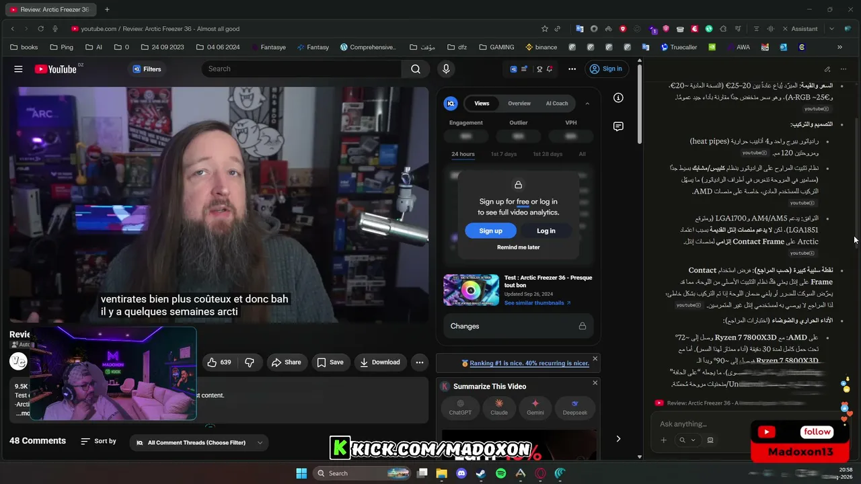The width and height of the screenshot is (861, 484).
Task: Click the Windows taskbar Search box
Action: (x=363, y=473)
